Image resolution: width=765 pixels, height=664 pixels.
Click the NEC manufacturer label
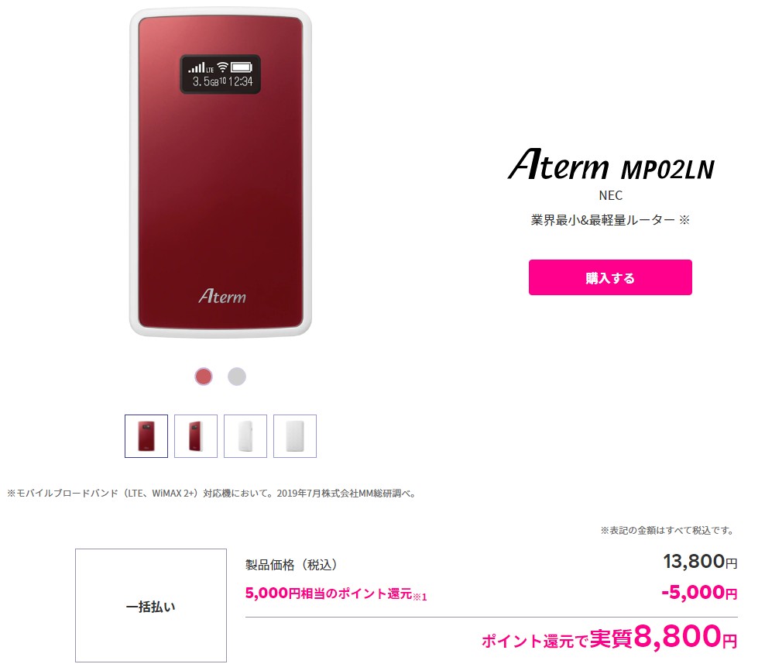(x=610, y=195)
